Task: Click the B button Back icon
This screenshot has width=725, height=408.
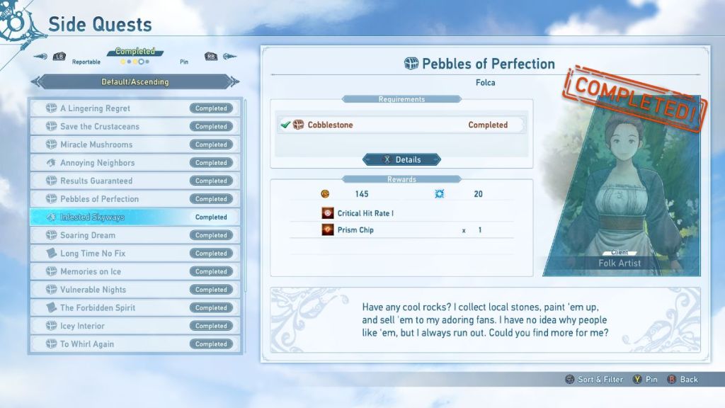Action: coord(672,380)
